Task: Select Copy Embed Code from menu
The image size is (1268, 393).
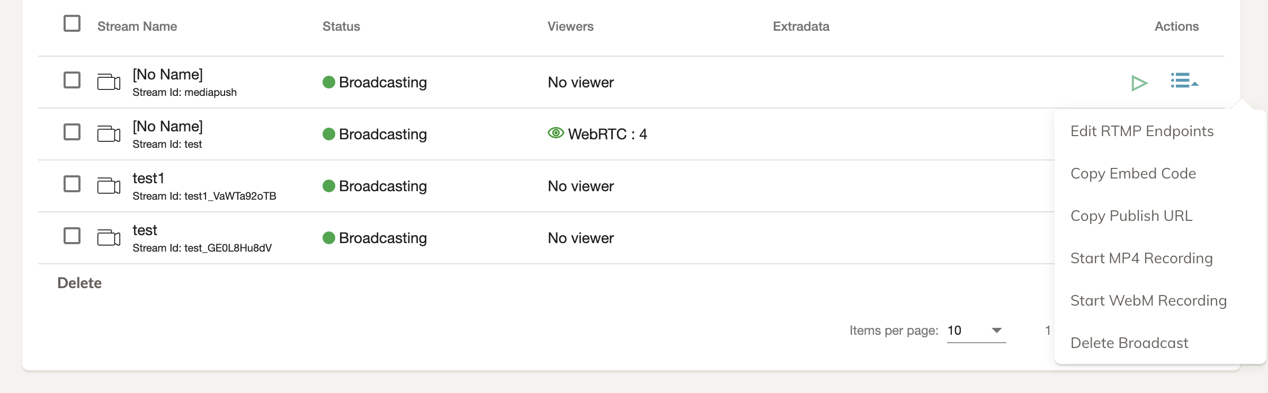Action: coord(1133,174)
